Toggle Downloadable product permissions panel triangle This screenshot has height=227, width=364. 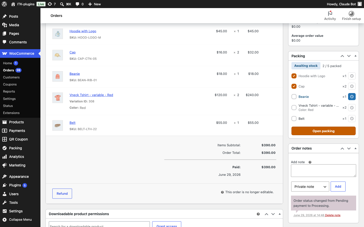tap(280, 214)
